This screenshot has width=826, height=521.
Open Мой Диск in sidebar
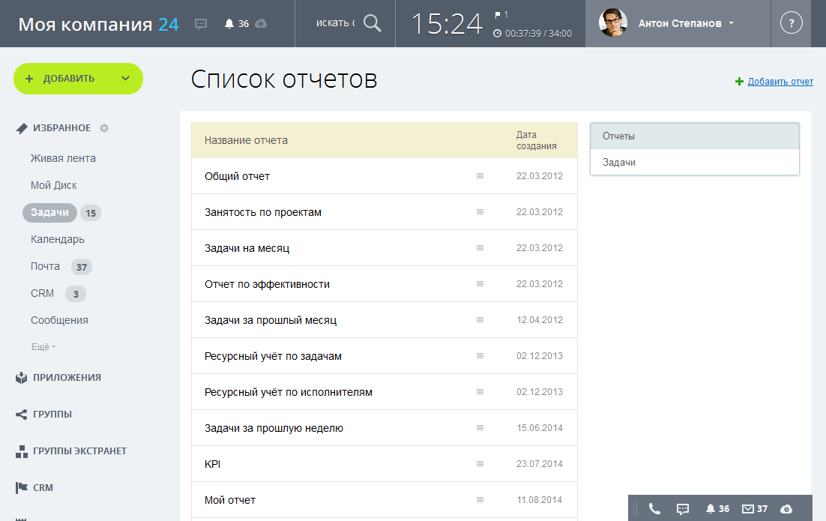[54, 185]
